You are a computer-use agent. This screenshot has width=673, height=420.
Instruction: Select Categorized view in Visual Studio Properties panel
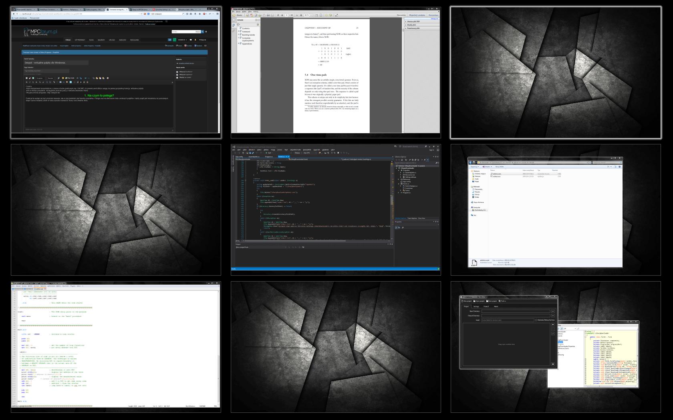point(397,228)
